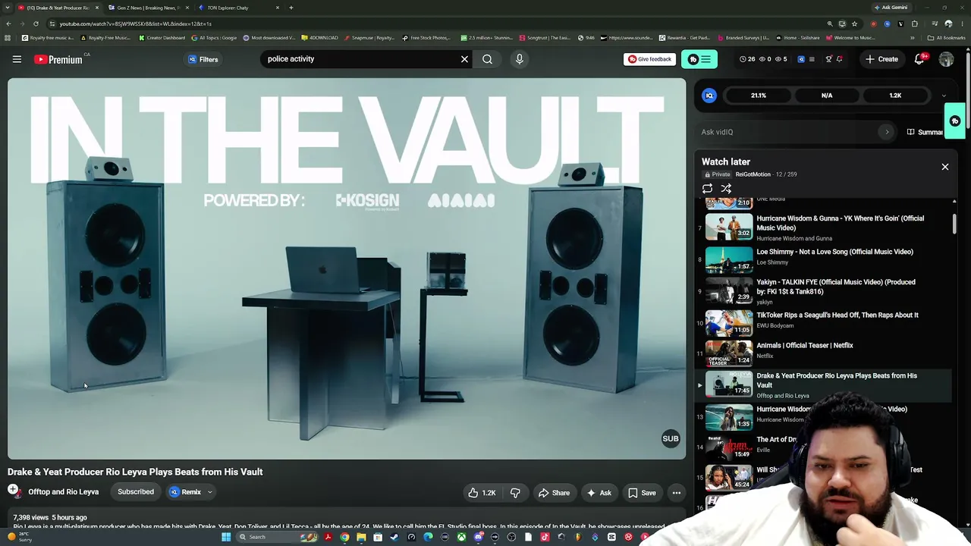Click the main video player
This screenshot has height=546, width=971.
click(347, 269)
